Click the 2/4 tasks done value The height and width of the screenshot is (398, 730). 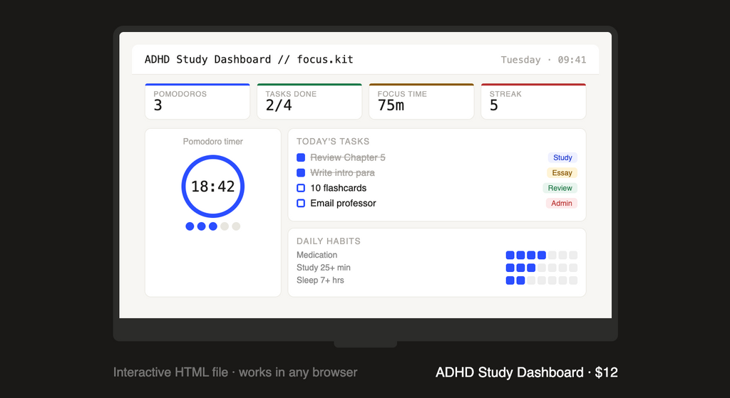click(279, 105)
